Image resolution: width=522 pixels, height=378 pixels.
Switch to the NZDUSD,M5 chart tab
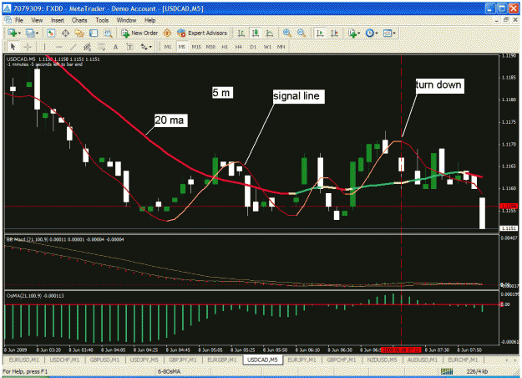(382, 360)
